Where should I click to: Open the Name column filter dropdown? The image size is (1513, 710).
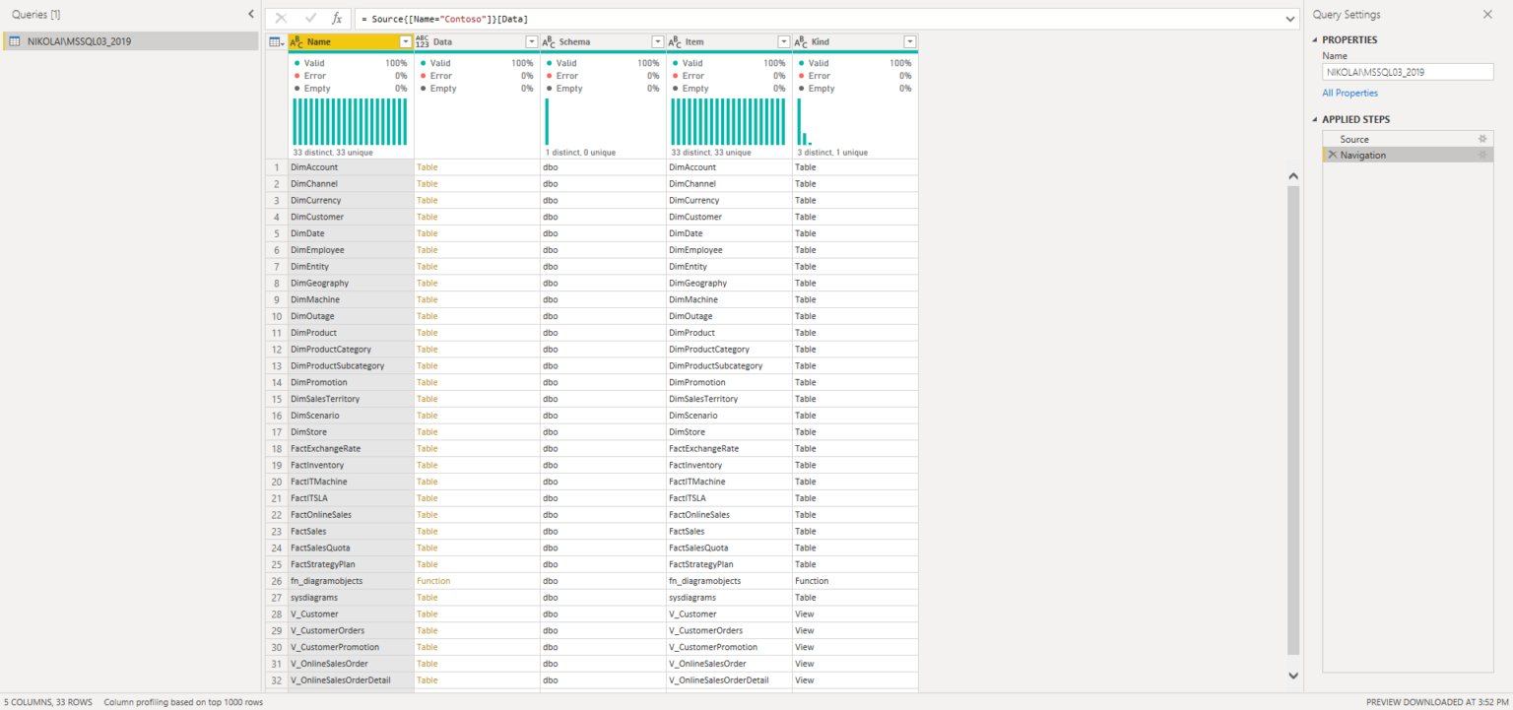click(406, 42)
